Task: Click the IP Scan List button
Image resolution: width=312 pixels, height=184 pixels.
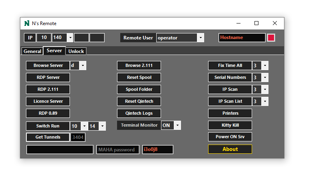Action: (230, 101)
